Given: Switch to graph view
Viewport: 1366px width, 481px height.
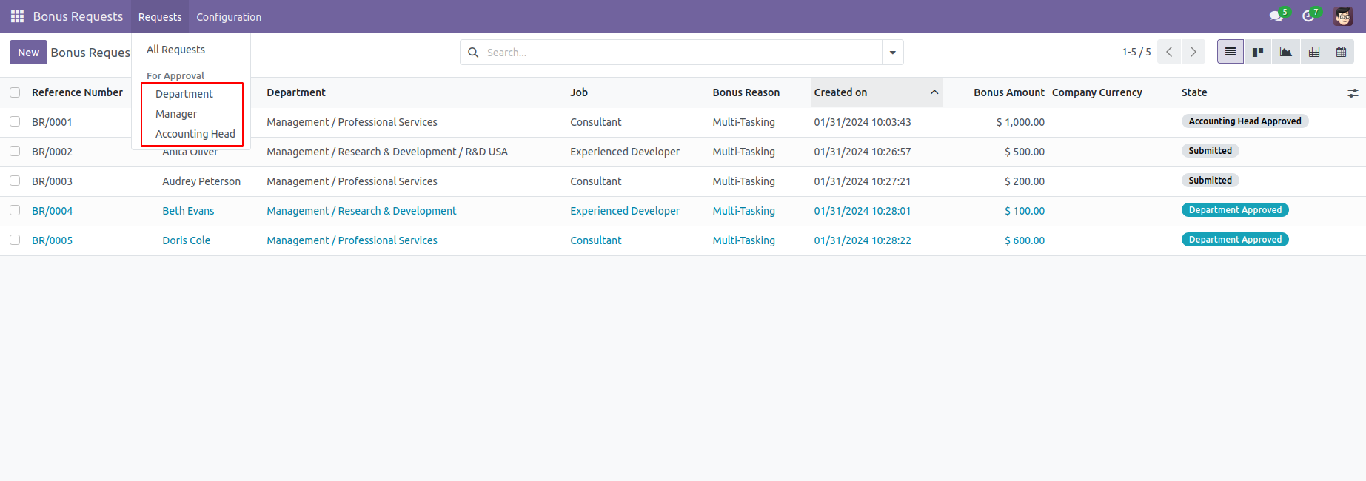Looking at the screenshot, I should tap(1285, 52).
